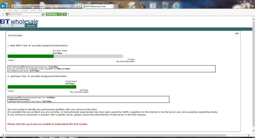
Task: Open a new blank tab next to current tab
Action: 116,6
